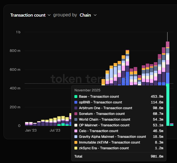Expand the Chain grouping dropdown
The image size is (177, 163).
pos(85,15)
